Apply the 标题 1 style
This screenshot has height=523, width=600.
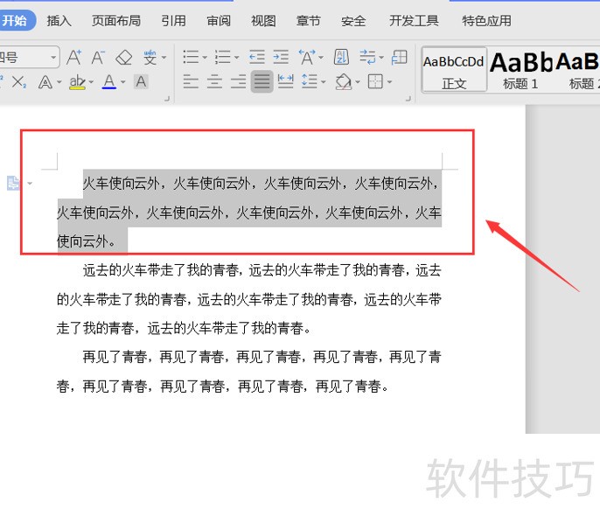point(520,70)
